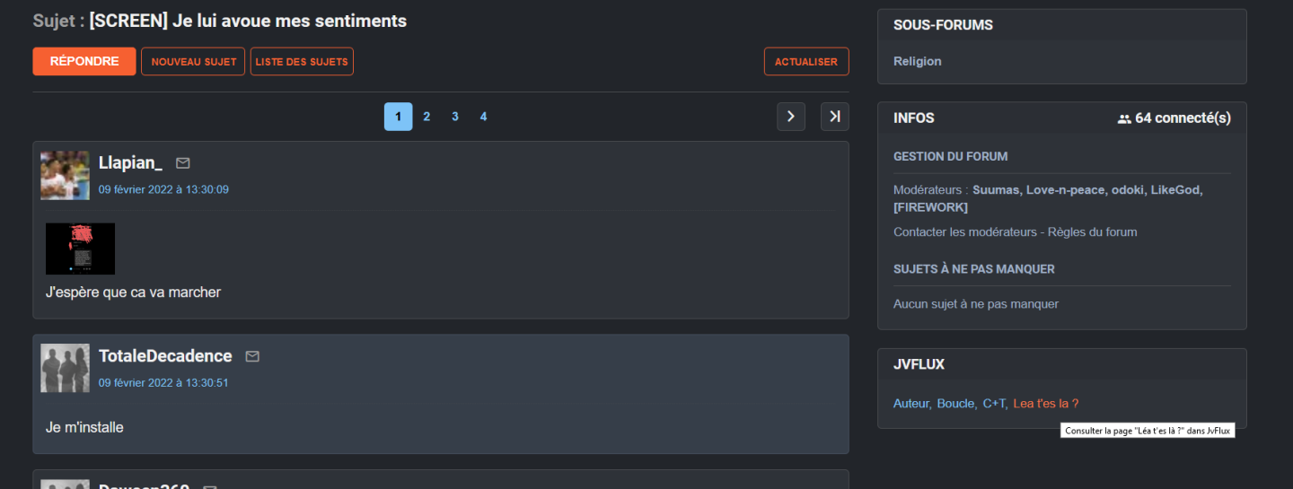Open moderator Suumas profile
Viewport: 1293px width, 489px height.
click(997, 190)
